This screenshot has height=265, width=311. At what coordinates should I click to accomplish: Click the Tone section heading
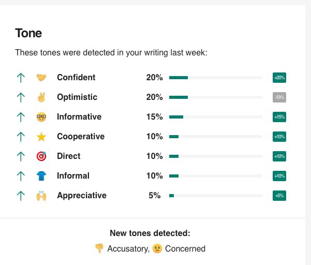[28, 33]
